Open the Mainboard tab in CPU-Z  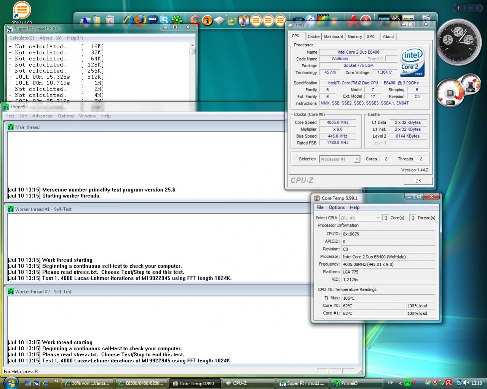(334, 37)
